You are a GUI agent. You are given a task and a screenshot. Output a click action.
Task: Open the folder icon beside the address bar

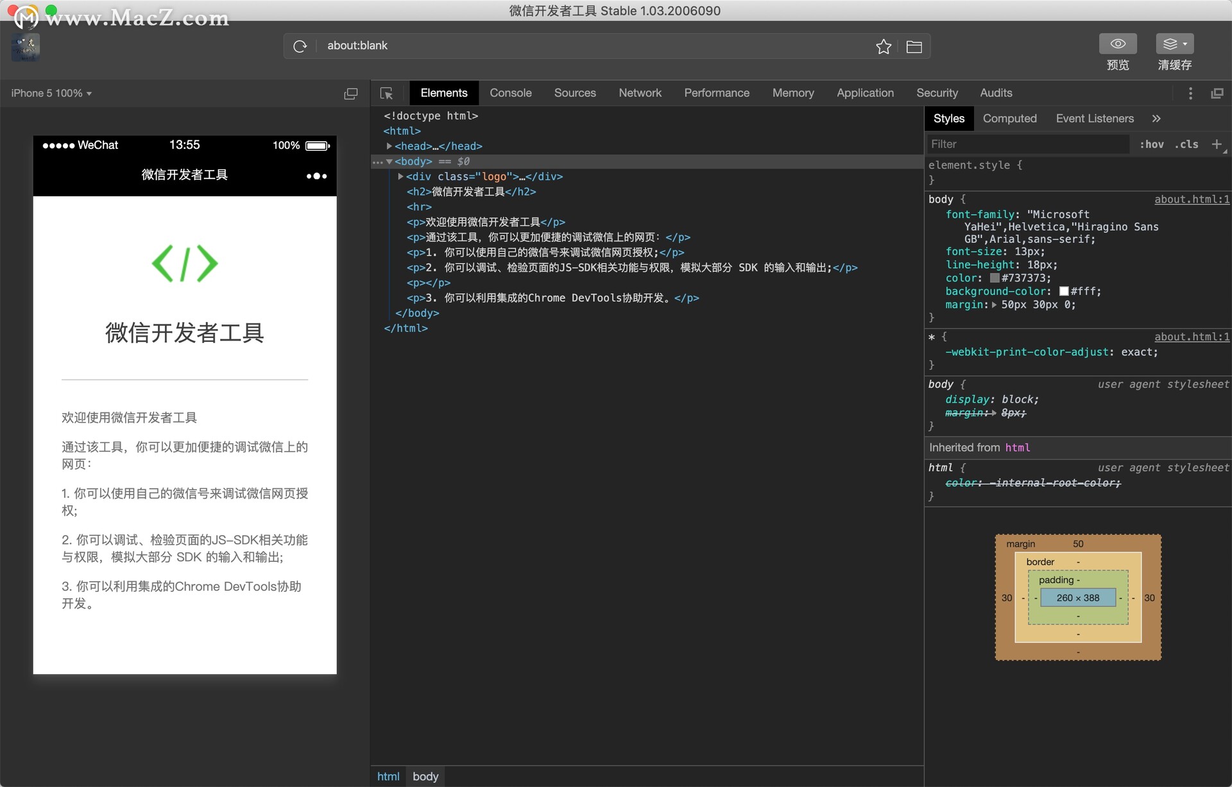(914, 46)
